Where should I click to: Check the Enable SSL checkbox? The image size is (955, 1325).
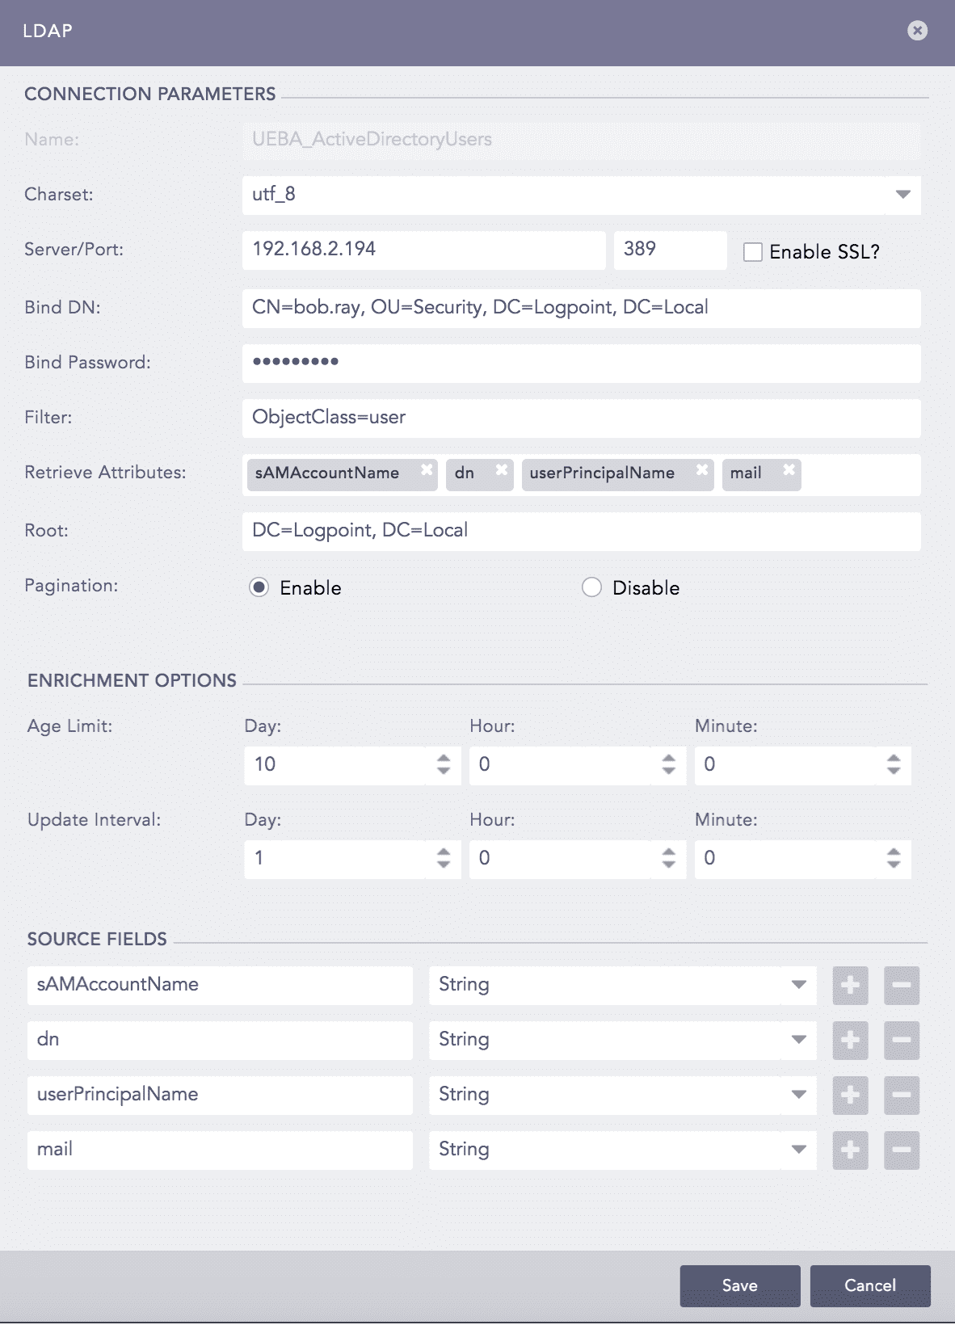pyautogui.click(x=753, y=252)
